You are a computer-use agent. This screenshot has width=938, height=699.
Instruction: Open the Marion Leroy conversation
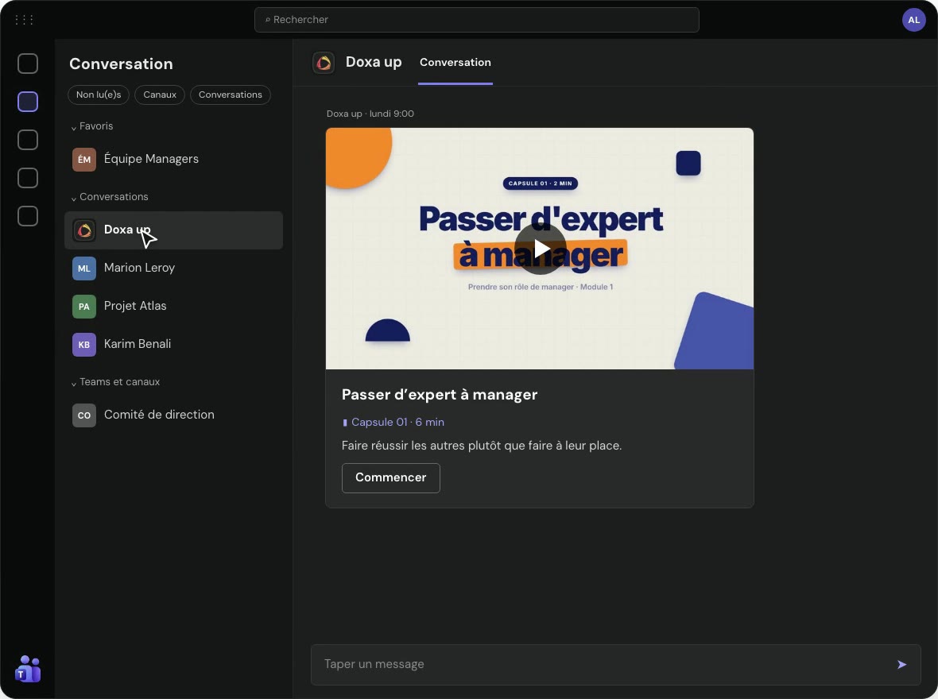pyautogui.click(x=173, y=268)
